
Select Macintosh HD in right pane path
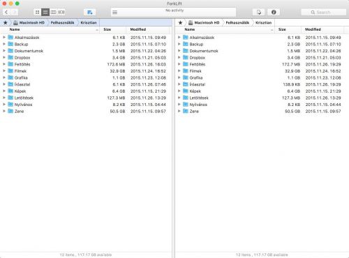pos(204,22)
